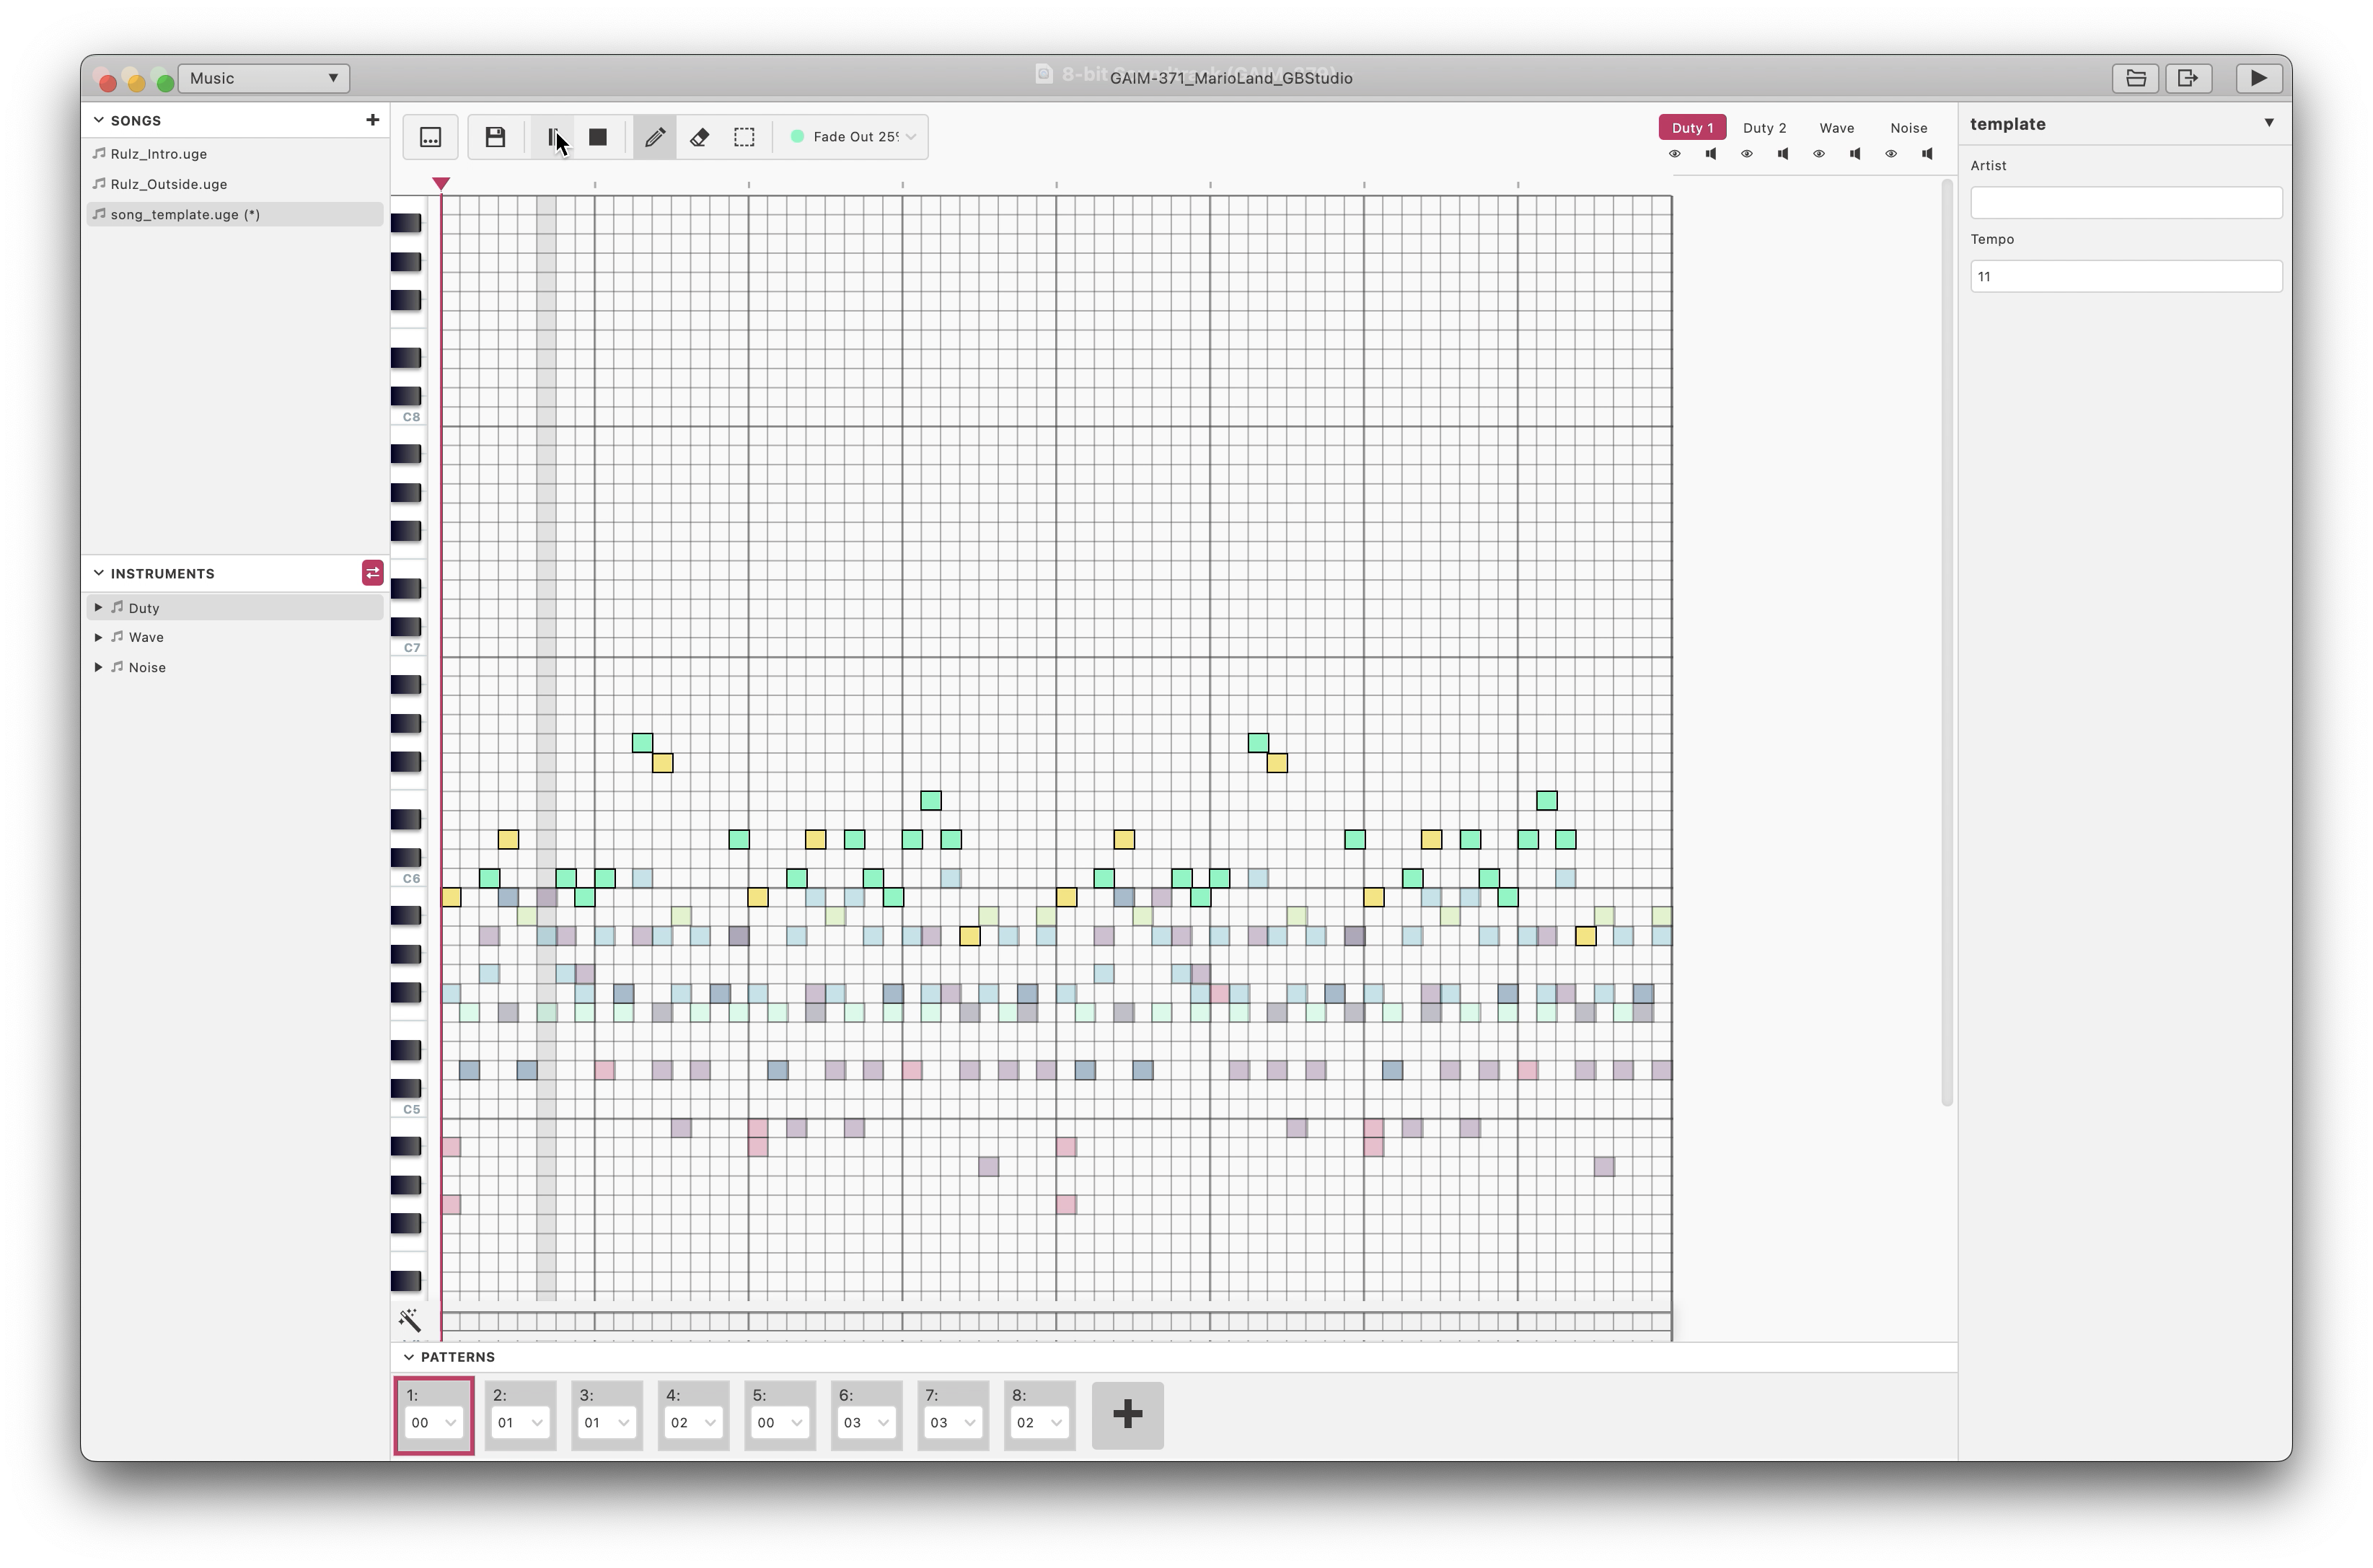
Task: Open the Fade Out instrument dropdown
Action: (x=853, y=137)
